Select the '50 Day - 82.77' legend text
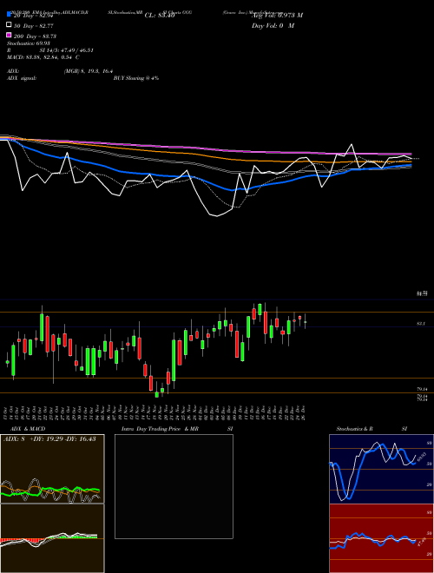Screen dimensions: 434x573 click(x=33, y=25)
